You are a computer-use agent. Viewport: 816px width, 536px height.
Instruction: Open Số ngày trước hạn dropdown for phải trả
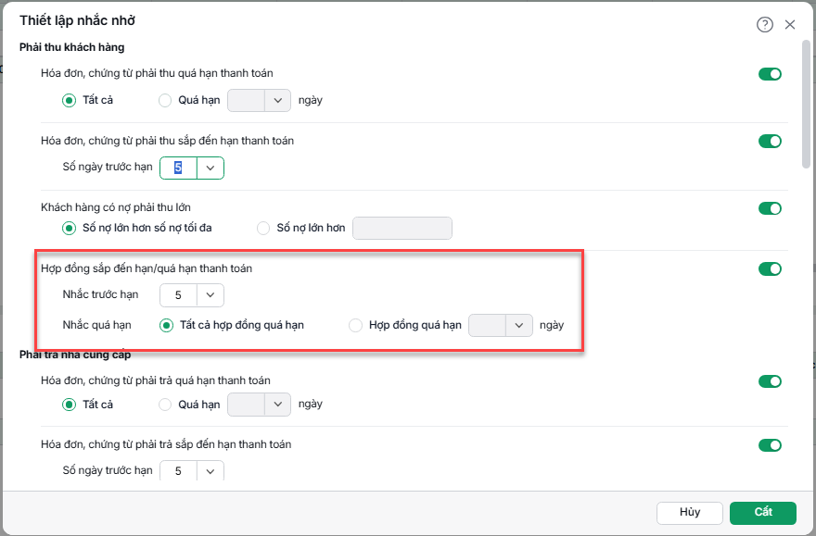click(x=210, y=471)
